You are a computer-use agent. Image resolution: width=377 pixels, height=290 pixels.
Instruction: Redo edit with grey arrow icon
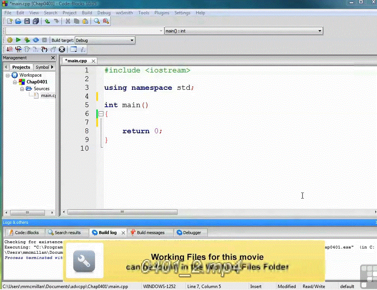pos(56,21)
